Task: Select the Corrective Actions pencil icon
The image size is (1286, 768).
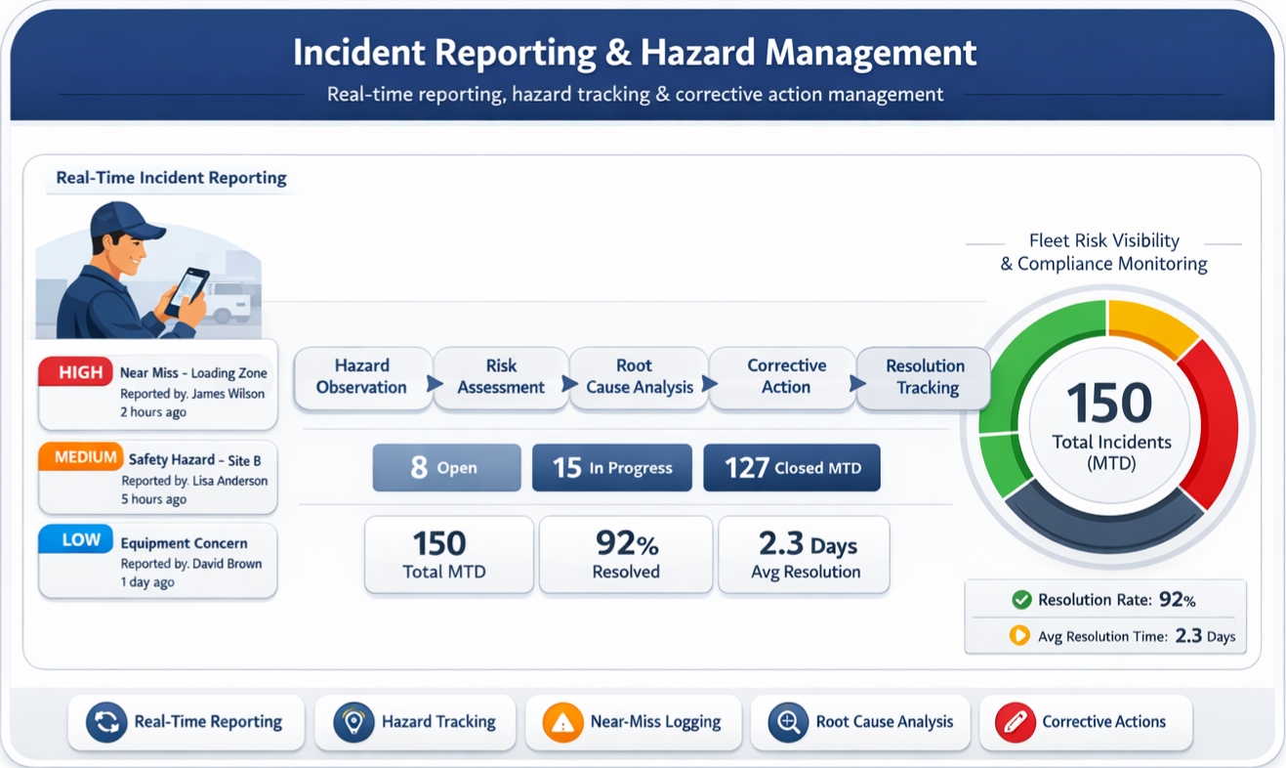Action: point(1014,722)
